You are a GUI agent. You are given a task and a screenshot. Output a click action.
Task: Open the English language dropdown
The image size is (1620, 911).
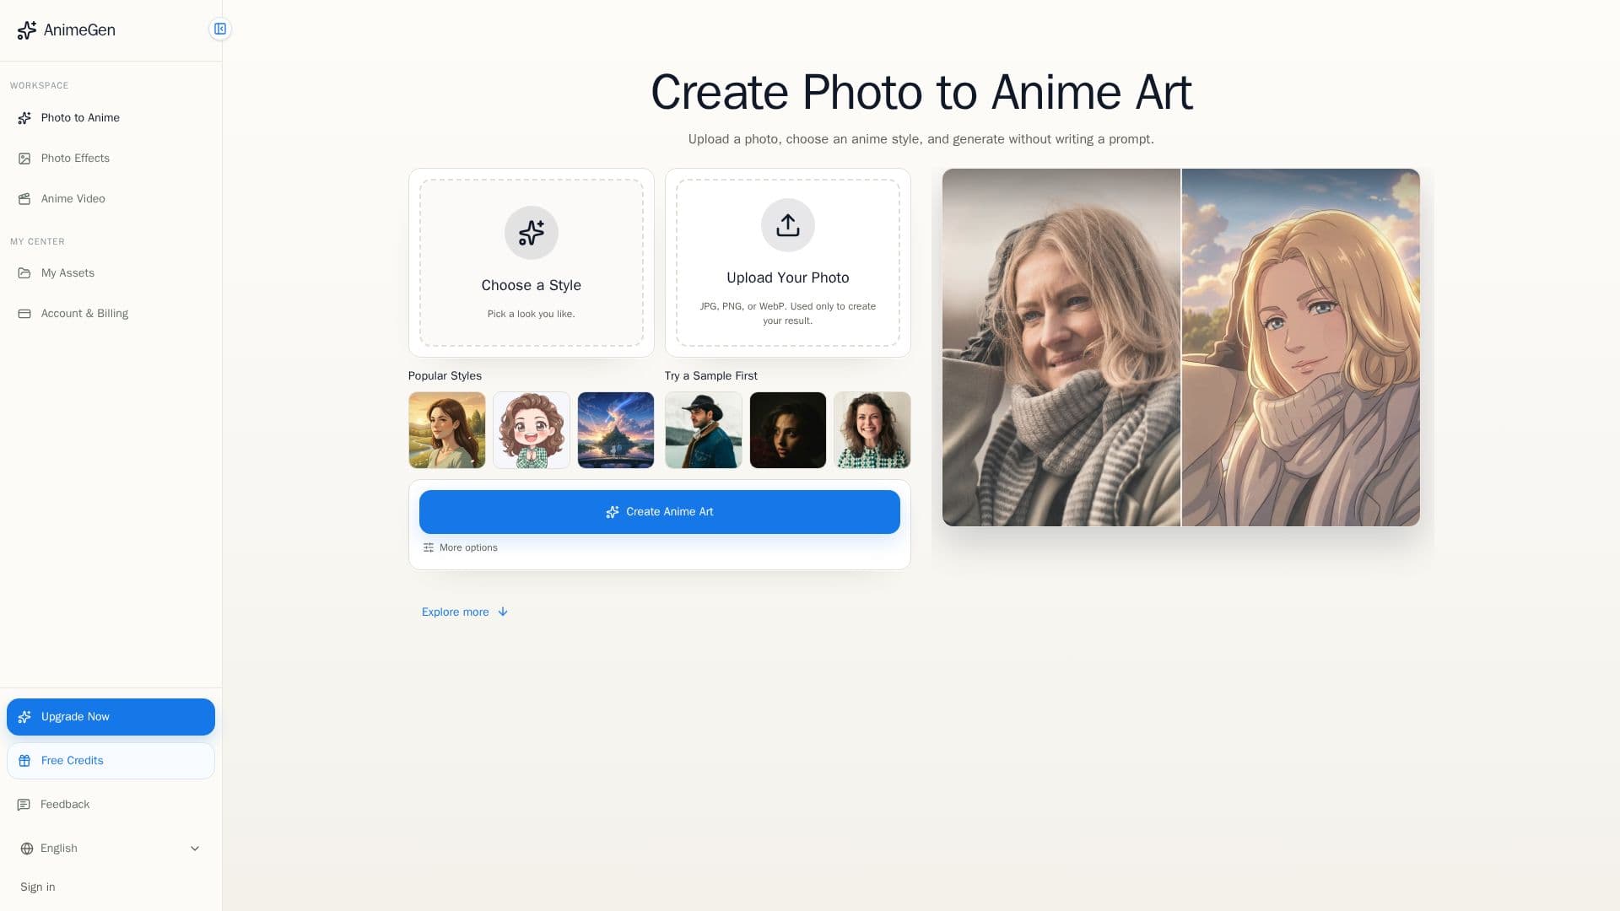click(x=111, y=849)
